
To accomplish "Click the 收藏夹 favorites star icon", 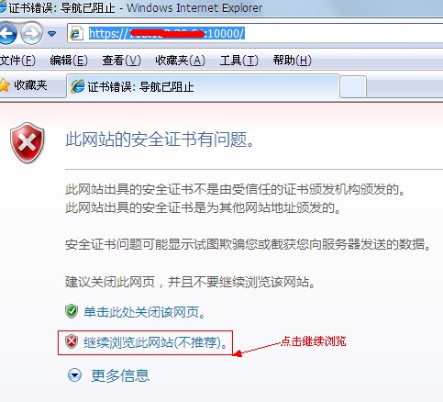I will click(5, 85).
